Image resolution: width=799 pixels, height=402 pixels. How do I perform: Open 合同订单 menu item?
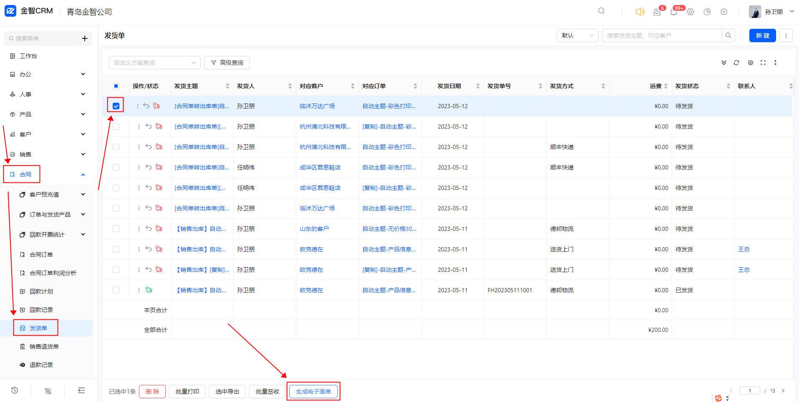click(x=41, y=255)
